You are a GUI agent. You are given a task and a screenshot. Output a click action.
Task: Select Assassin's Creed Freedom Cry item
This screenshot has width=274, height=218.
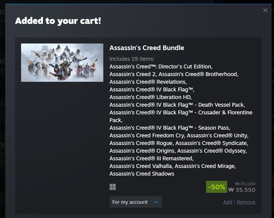[147, 135]
